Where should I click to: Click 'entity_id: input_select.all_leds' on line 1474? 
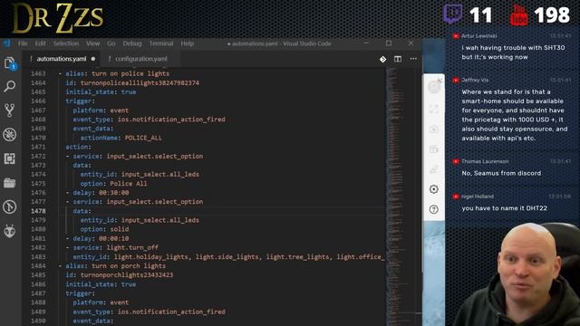pos(140,175)
